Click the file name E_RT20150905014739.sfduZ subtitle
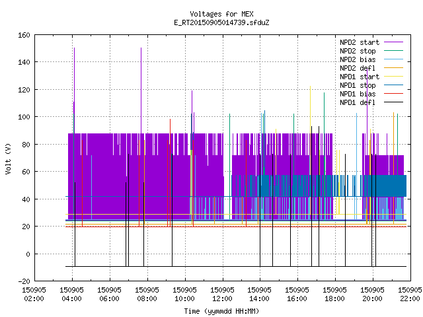423x317 pixels. point(221,22)
